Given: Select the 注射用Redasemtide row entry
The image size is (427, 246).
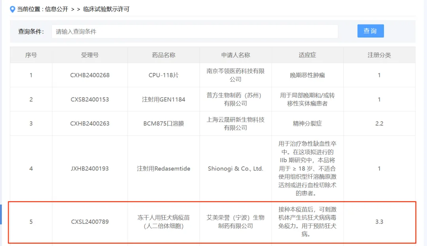Looking at the screenshot, I should [163, 169].
